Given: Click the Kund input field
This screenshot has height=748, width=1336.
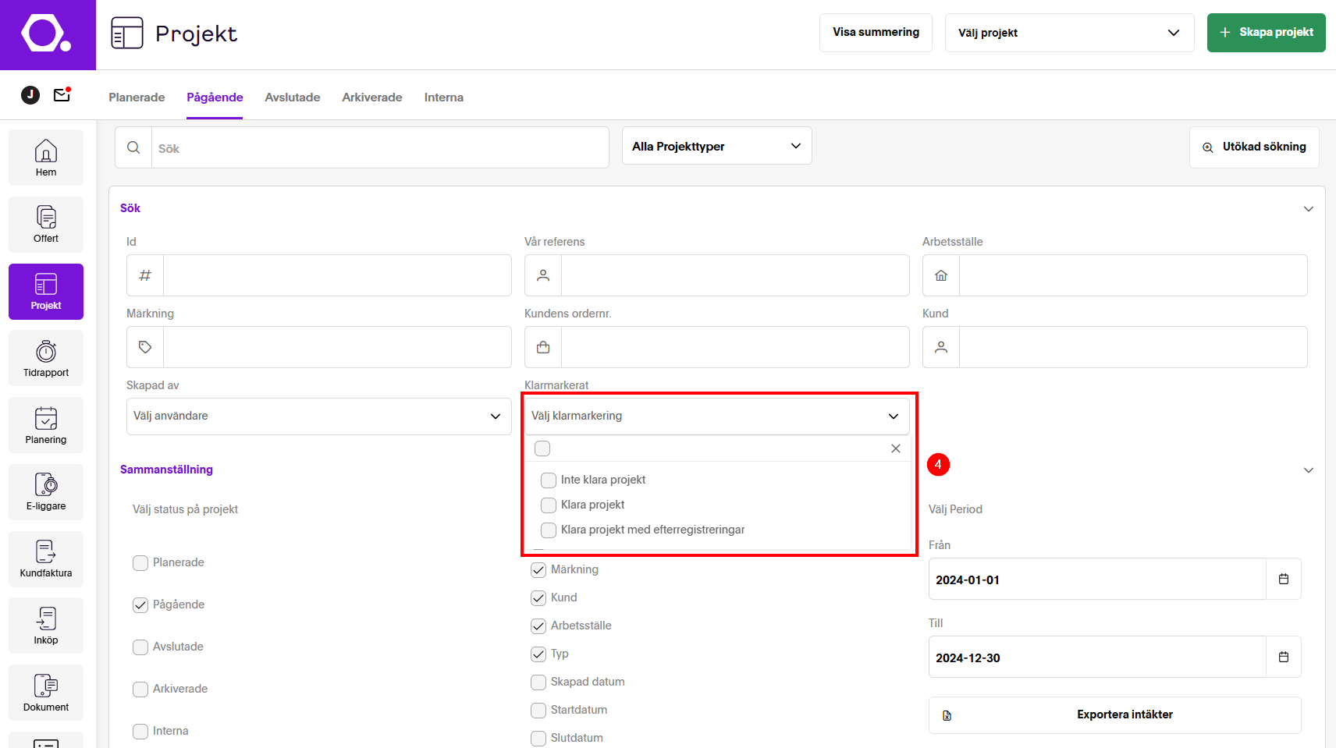Looking at the screenshot, I should coord(1133,347).
